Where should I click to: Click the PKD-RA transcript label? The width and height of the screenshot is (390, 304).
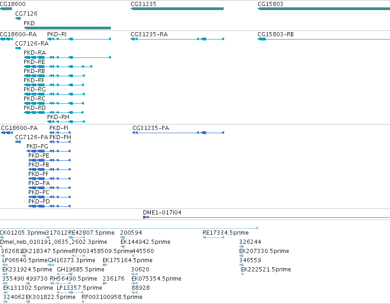[x=35, y=53]
